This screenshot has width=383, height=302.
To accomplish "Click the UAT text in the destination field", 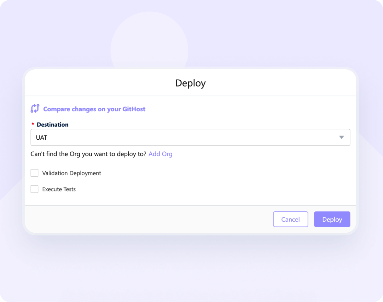I will pos(41,137).
